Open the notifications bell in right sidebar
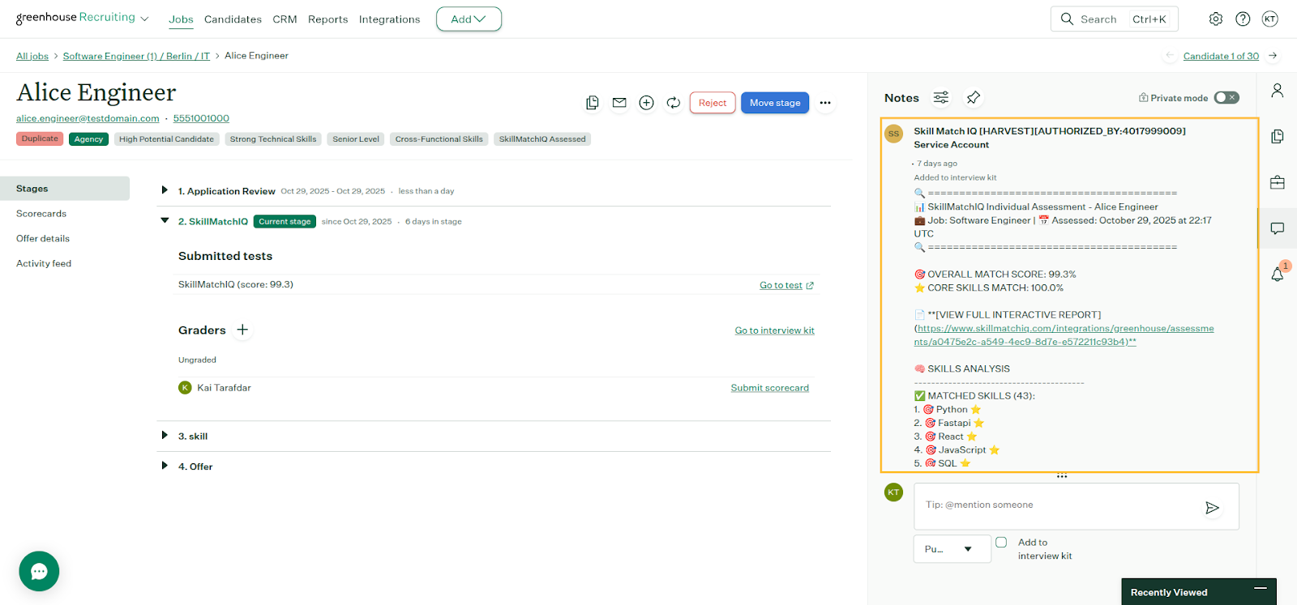The width and height of the screenshot is (1297, 605). point(1277,275)
